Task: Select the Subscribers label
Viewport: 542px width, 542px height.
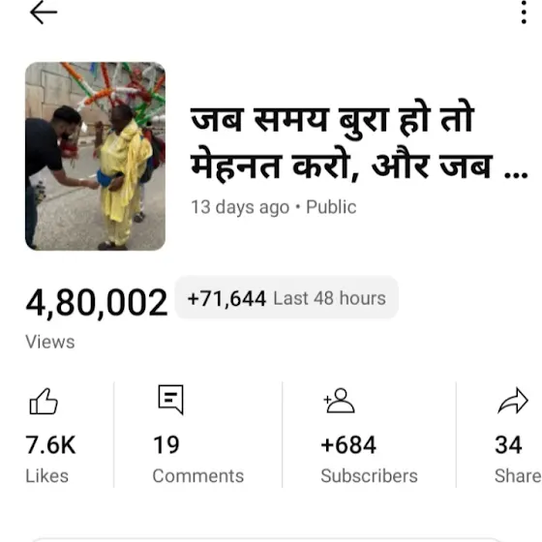Action: (x=369, y=476)
